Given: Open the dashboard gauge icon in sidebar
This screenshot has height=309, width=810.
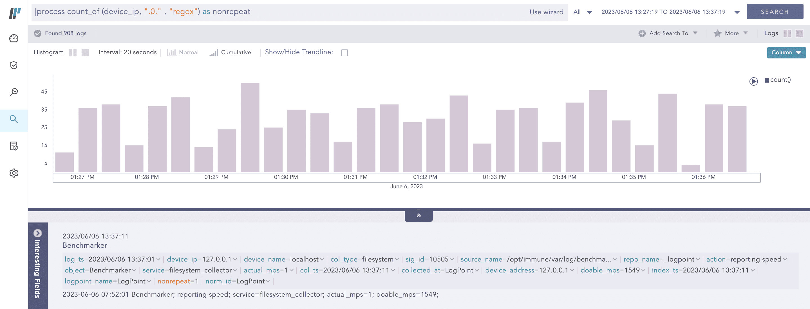Looking at the screenshot, I should click(x=14, y=38).
